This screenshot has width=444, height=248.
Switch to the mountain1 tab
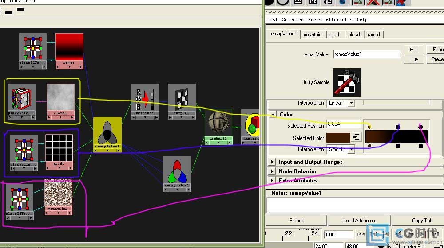313,35
